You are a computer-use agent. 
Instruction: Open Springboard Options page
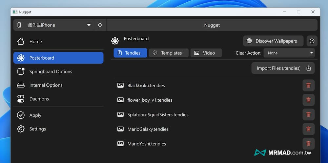tap(58, 71)
